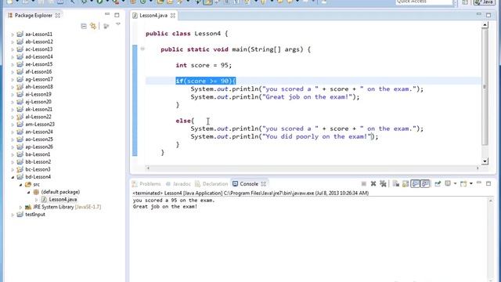
Task: Click the editor scroll up arrow
Action: (x=485, y=25)
